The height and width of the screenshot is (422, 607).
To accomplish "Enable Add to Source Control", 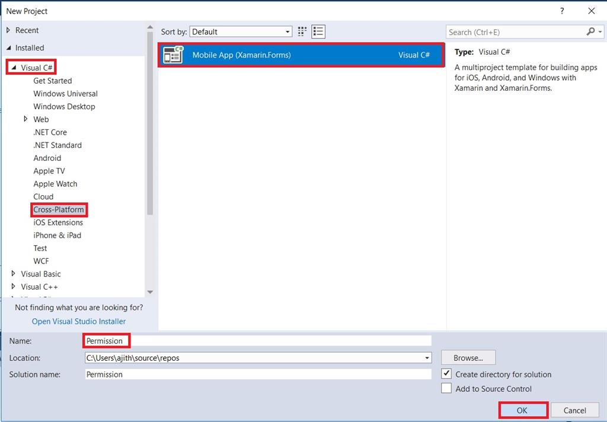I will point(447,388).
